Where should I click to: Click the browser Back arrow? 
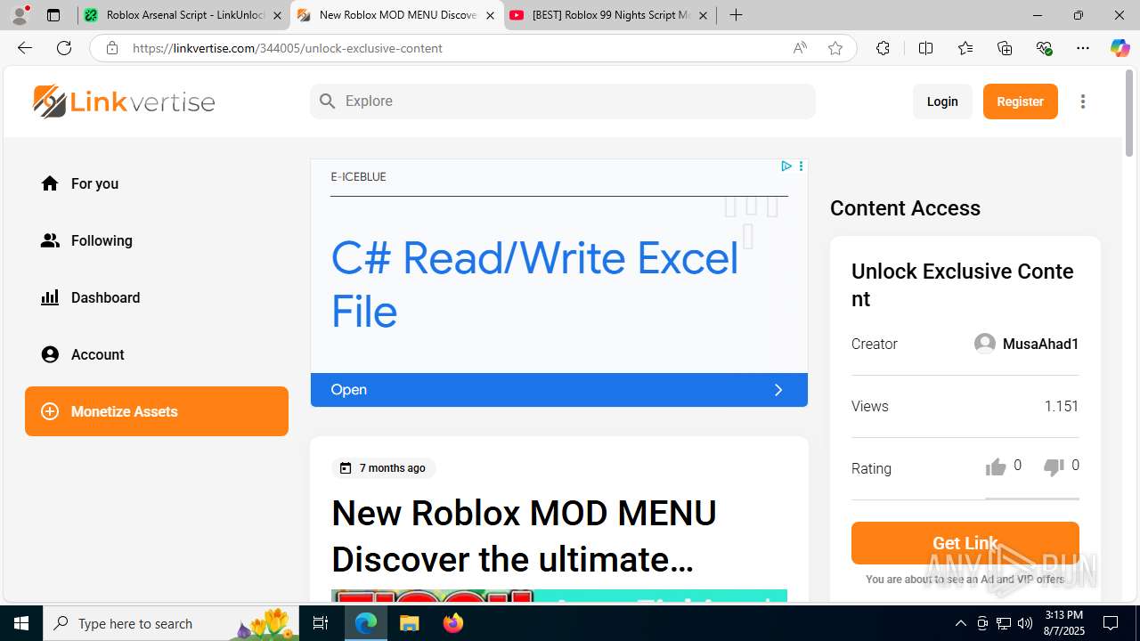pyautogui.click(x=25, y=48)
